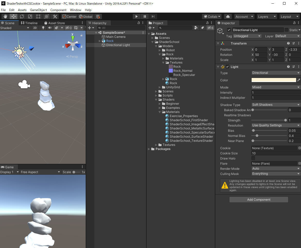Open the Layout dropdown button
This screenshot has width=301, height=248.
click(289, 16)
